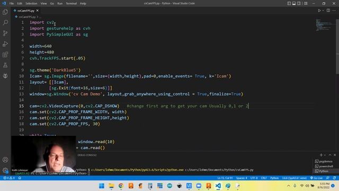This screenshot has height=191, width=339.
Task: Open the View menu
Action: (43, 3)
